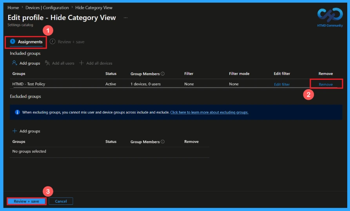Click the Settings catalog subtitle
Viewport: 350px width, 211px height.
coord(20,25)
